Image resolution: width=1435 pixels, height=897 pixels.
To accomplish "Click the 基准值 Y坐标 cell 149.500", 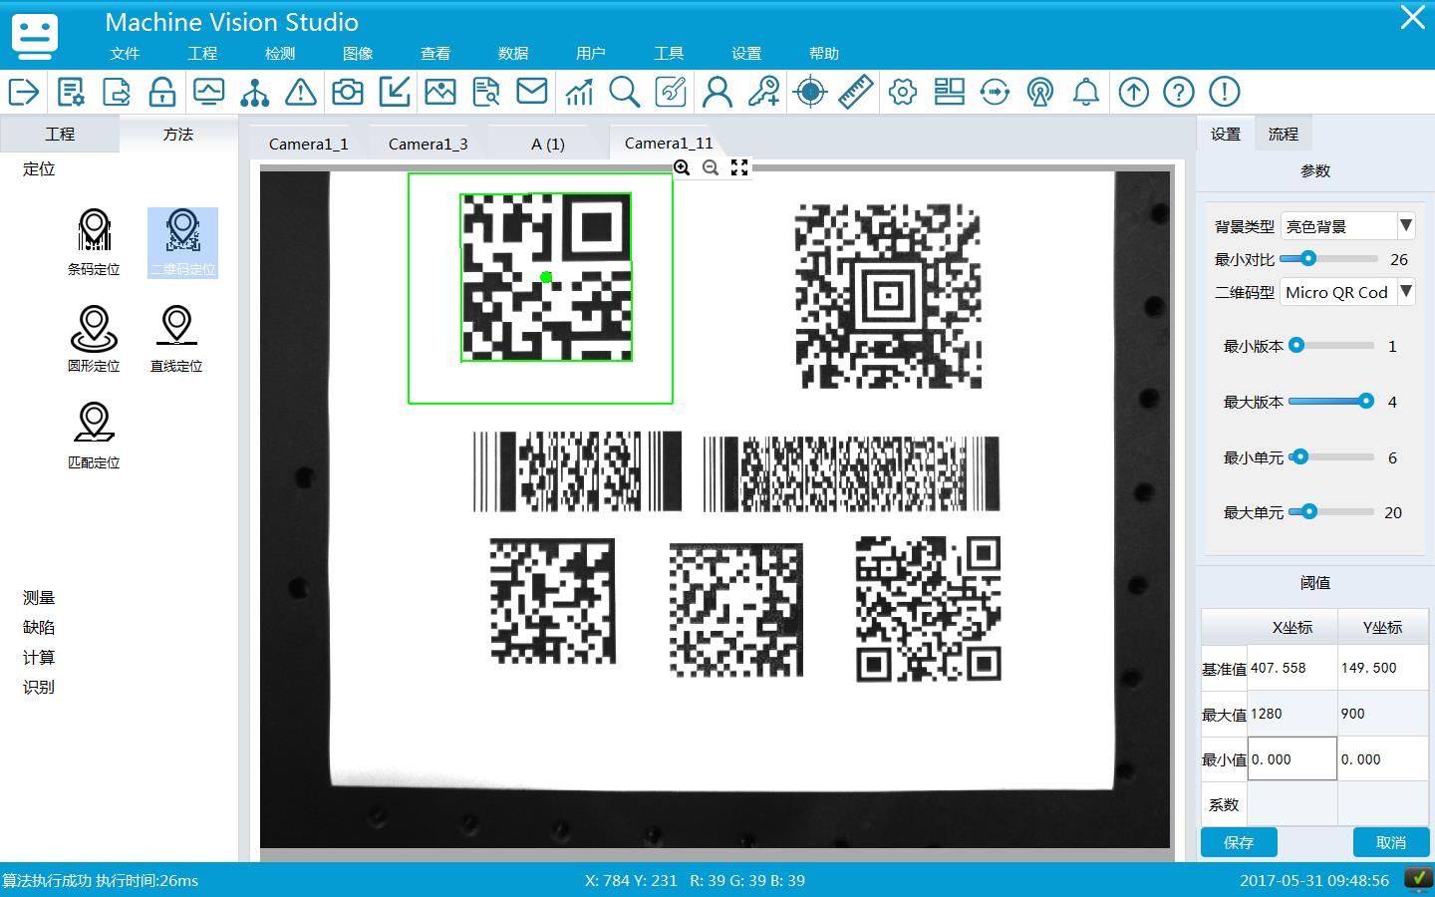I will [1383, 668].
